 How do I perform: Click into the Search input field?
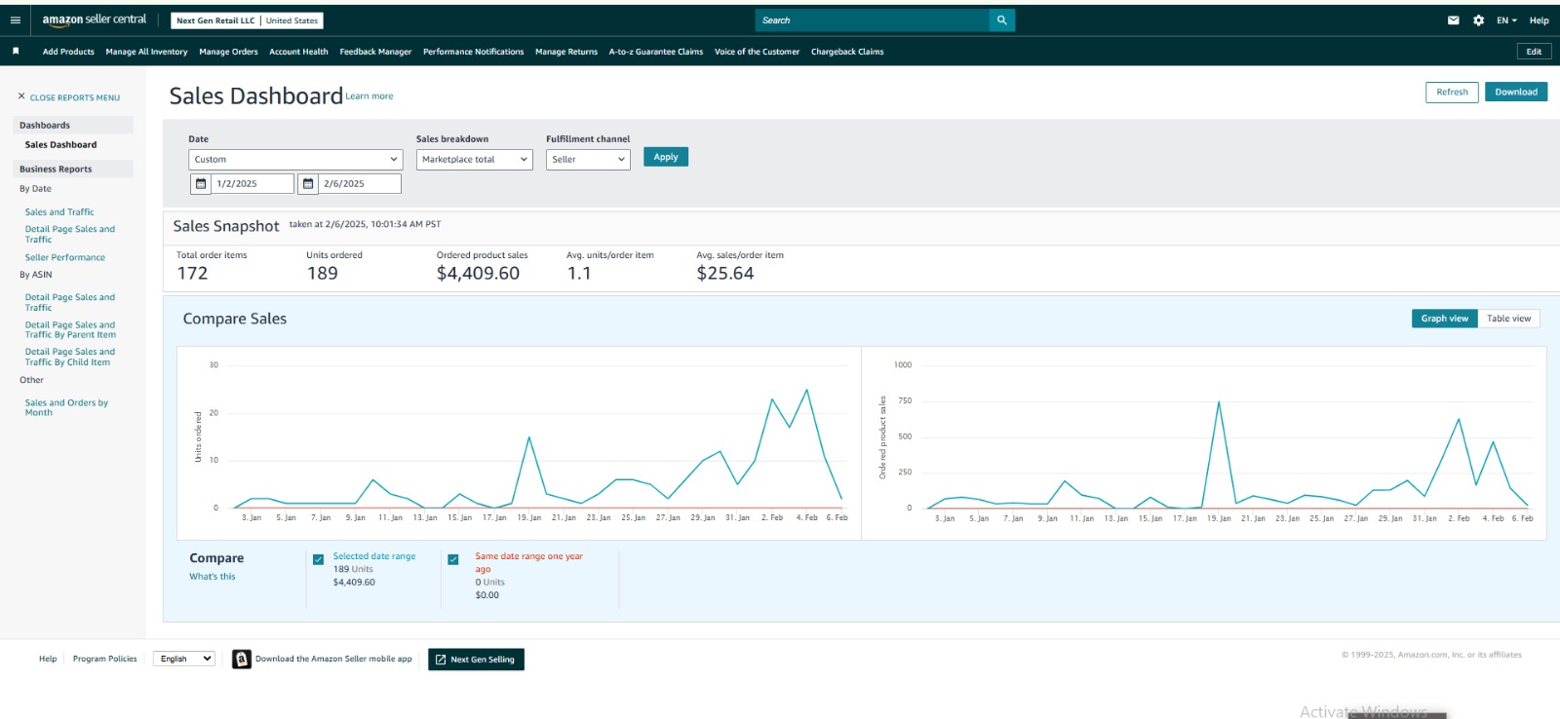pyautogui.click(x=872, y=20)
